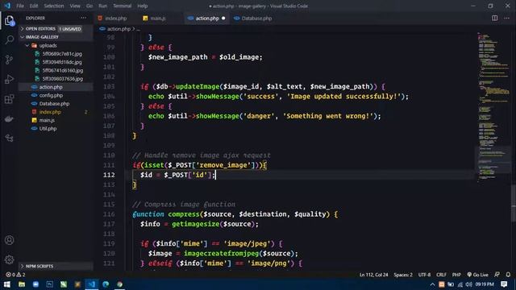Open Photoshop from taskbar
Image resolution: width=516 pixels, height=290 pixels.
coord(50,284)
